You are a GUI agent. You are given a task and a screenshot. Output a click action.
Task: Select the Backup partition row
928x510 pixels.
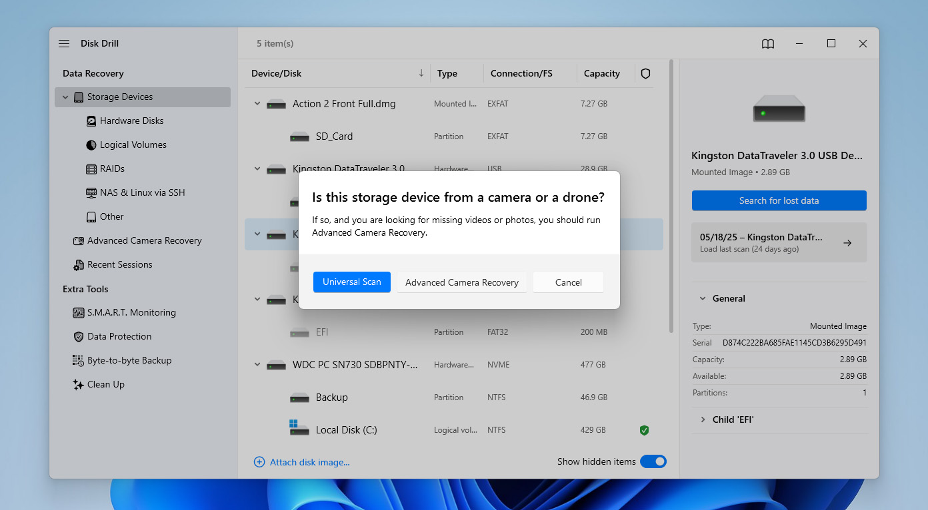click(454, 397)
